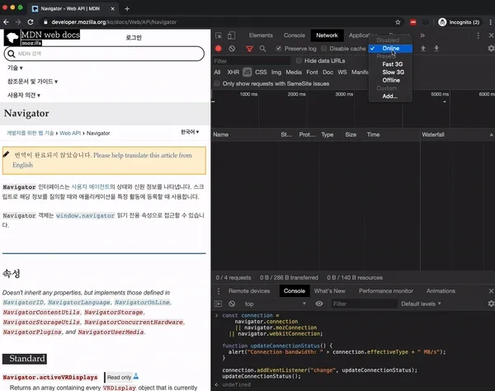Click the 로그인 link
Image resolution: width=495 pixels, height=391 pixels.
click(x=134, y=38)
